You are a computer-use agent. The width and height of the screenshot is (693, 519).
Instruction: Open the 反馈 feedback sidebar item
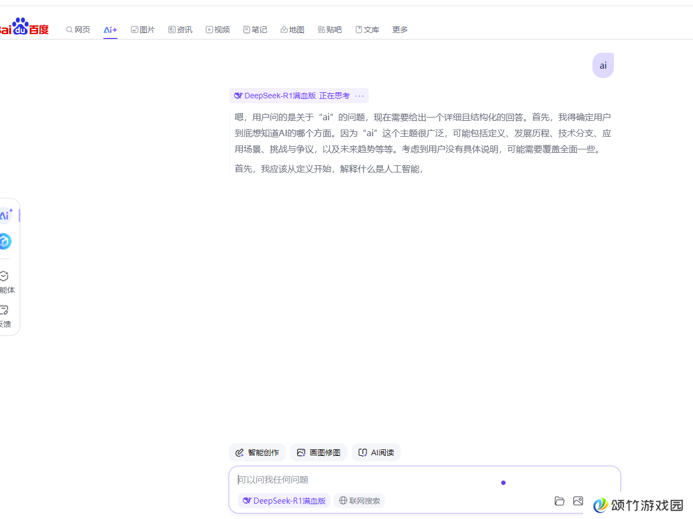(x=5, y=316)
